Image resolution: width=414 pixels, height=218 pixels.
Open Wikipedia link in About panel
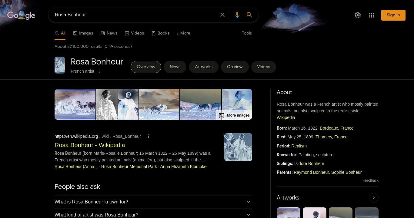coord(286,118)
